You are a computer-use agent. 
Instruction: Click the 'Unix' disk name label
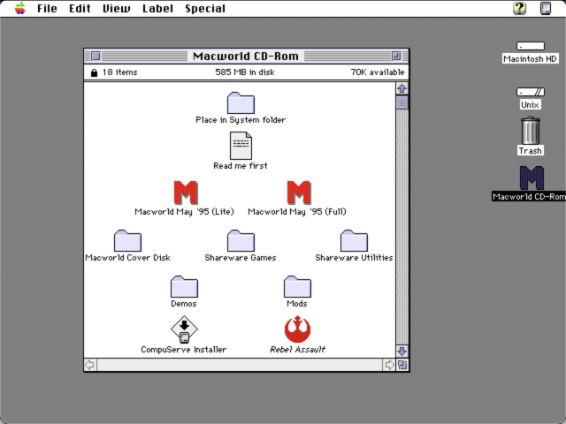pos(531,105)
